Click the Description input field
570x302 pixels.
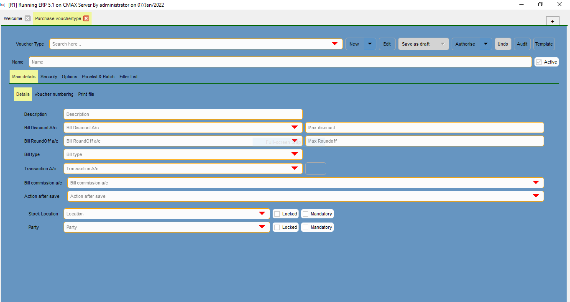click(x=183, y=114)
